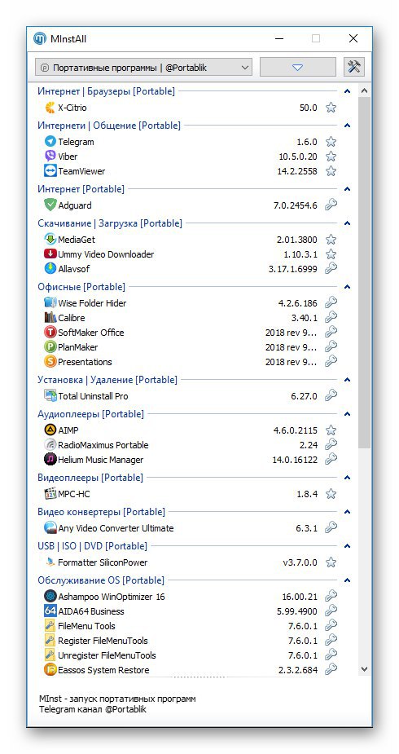
Task: Click the Helium Music Manager version 14.0.16122
Action: 295,460
